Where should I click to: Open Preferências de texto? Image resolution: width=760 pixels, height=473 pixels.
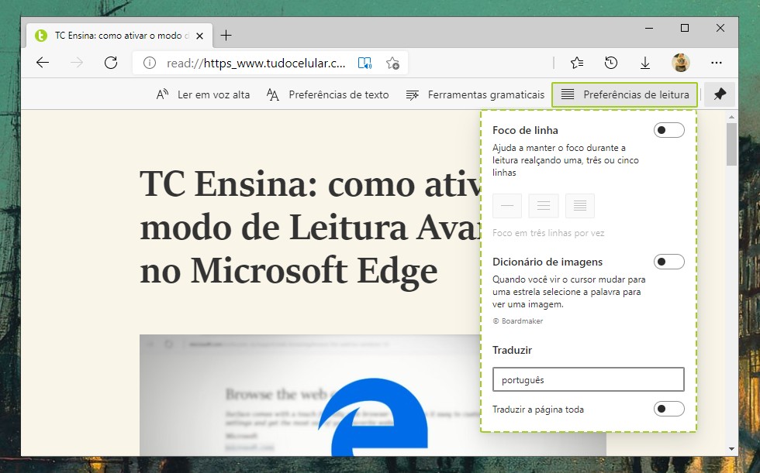(327, 94)
